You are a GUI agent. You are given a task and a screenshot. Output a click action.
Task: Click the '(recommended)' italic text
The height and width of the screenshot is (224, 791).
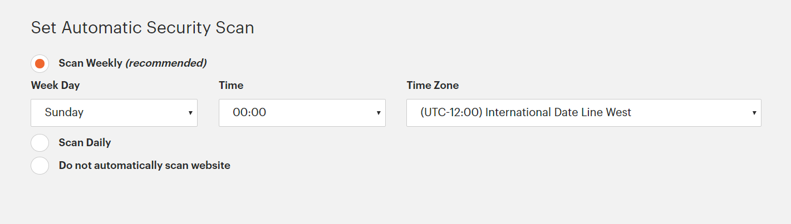166,63
